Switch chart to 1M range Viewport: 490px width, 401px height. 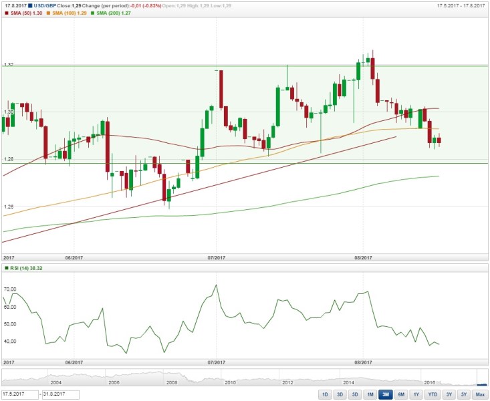coord(370,395)
